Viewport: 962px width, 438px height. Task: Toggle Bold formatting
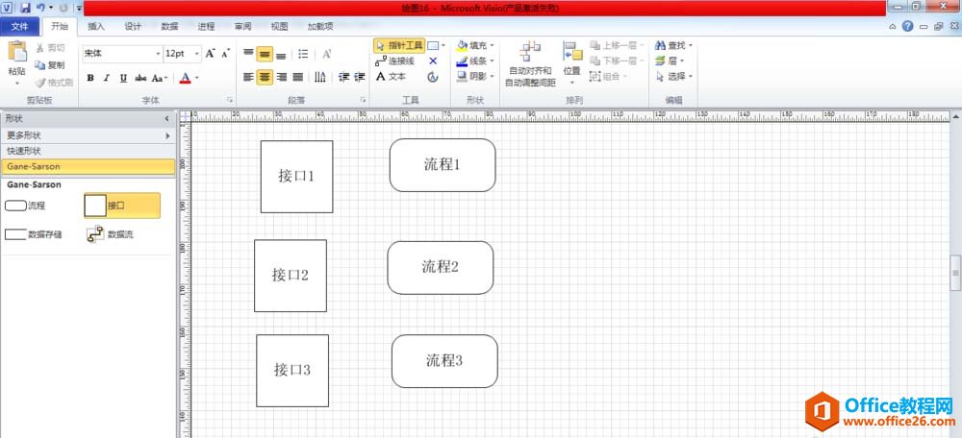point(90,78)
